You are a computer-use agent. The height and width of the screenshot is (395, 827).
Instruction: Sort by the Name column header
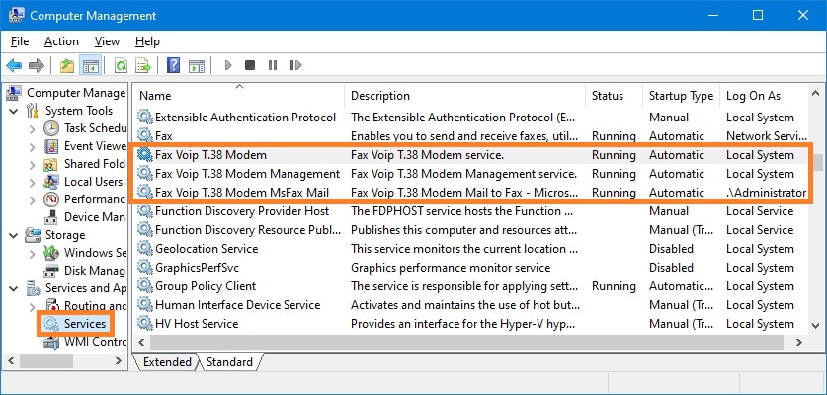coord(239,96)
